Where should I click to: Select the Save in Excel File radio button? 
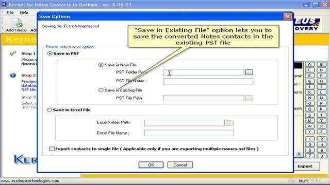[49, 109]
